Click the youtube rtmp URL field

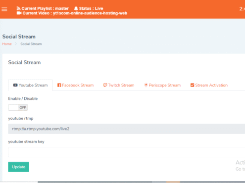click(127, 129)
